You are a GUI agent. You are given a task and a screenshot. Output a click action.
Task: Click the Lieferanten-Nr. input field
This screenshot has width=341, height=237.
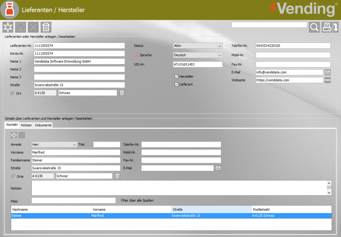(79, 46)
